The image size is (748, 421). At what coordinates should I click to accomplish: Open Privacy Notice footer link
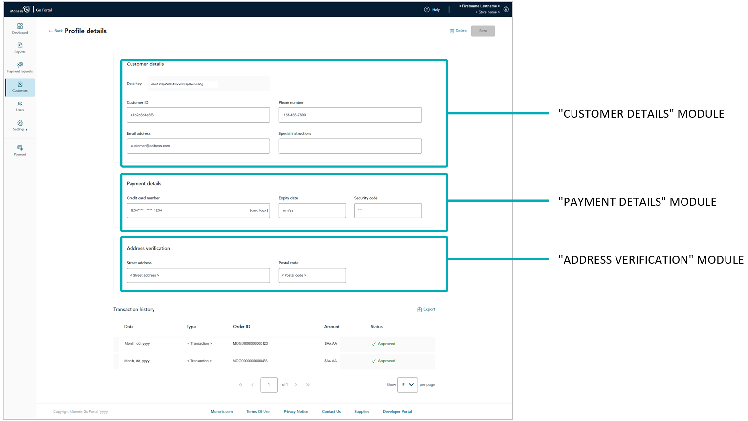point(296,412)
